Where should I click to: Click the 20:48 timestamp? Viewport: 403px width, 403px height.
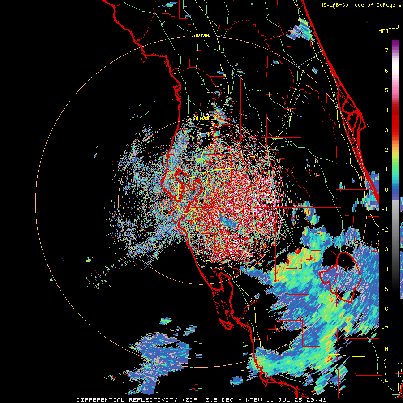point(317,400)
